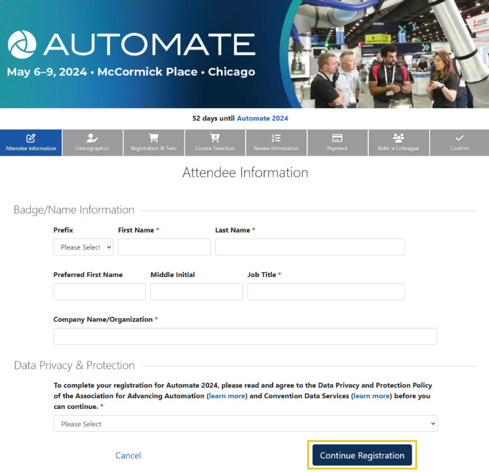Click the Payment credit card icon

point(337,138)
